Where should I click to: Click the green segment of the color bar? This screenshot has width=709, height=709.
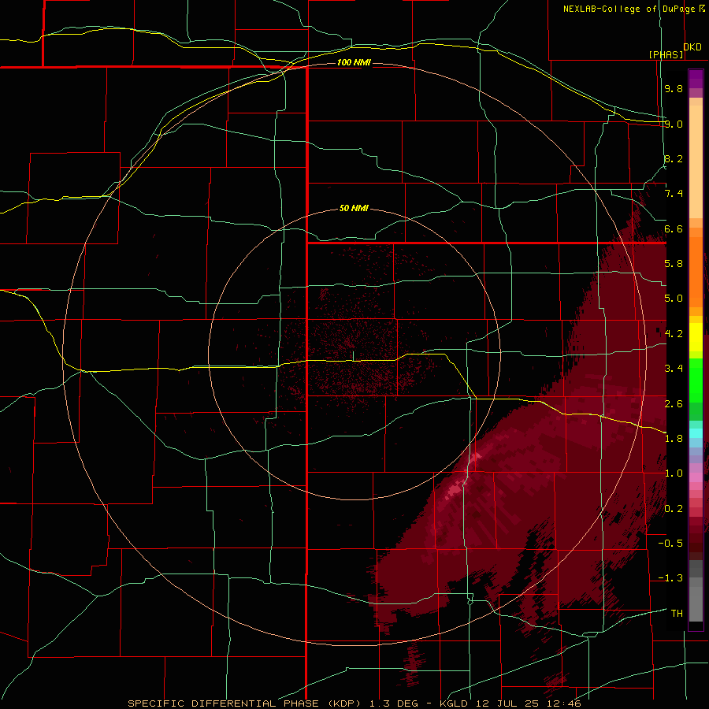(x=696, y=380)
